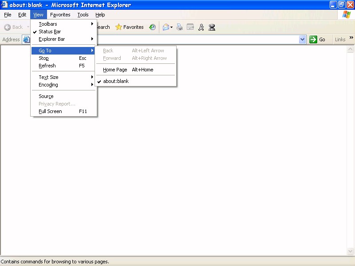Expand the Go To submenu
Screen dimensions: 355x266
coord(64,51)
